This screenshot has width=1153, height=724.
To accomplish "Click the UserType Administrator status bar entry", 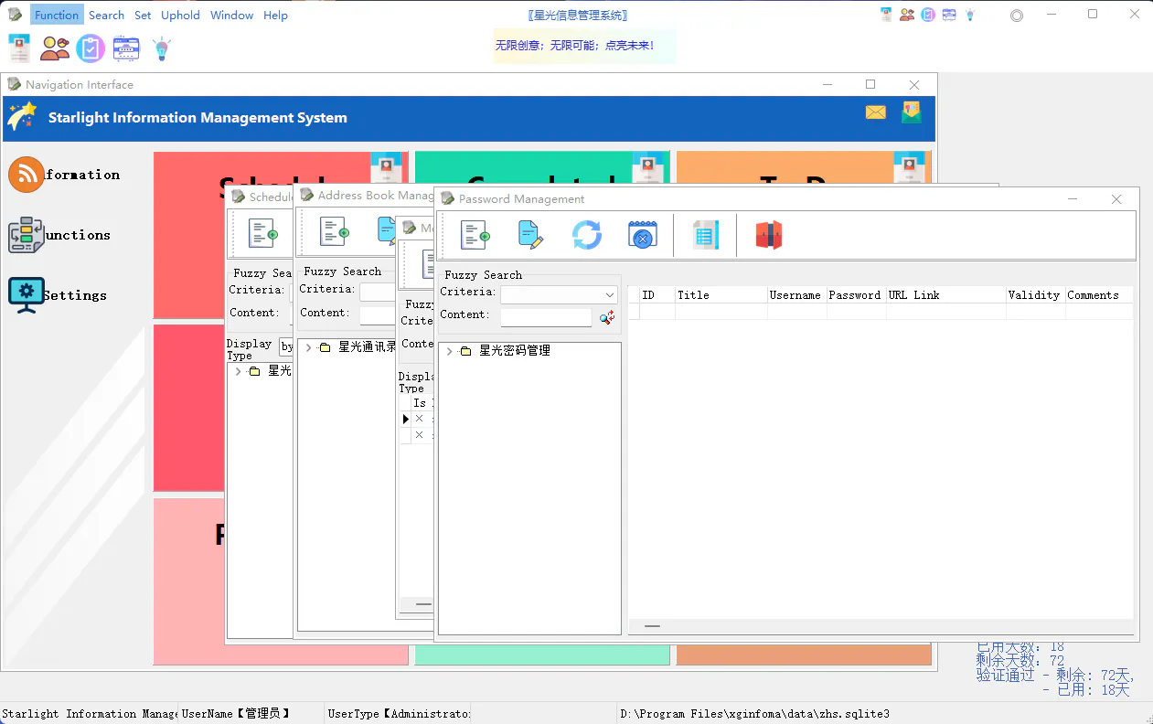I will [400, 714].
